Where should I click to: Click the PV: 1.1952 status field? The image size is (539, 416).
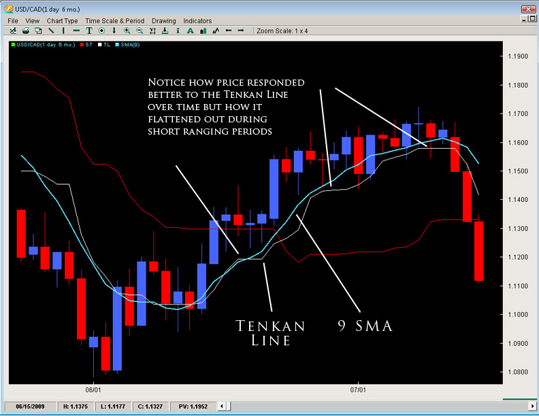pos(193,406)
